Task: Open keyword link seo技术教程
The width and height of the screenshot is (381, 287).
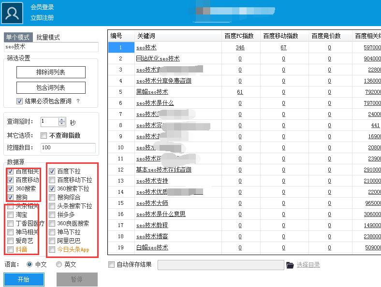Action: pyautogui.click(x=152, y=225)
